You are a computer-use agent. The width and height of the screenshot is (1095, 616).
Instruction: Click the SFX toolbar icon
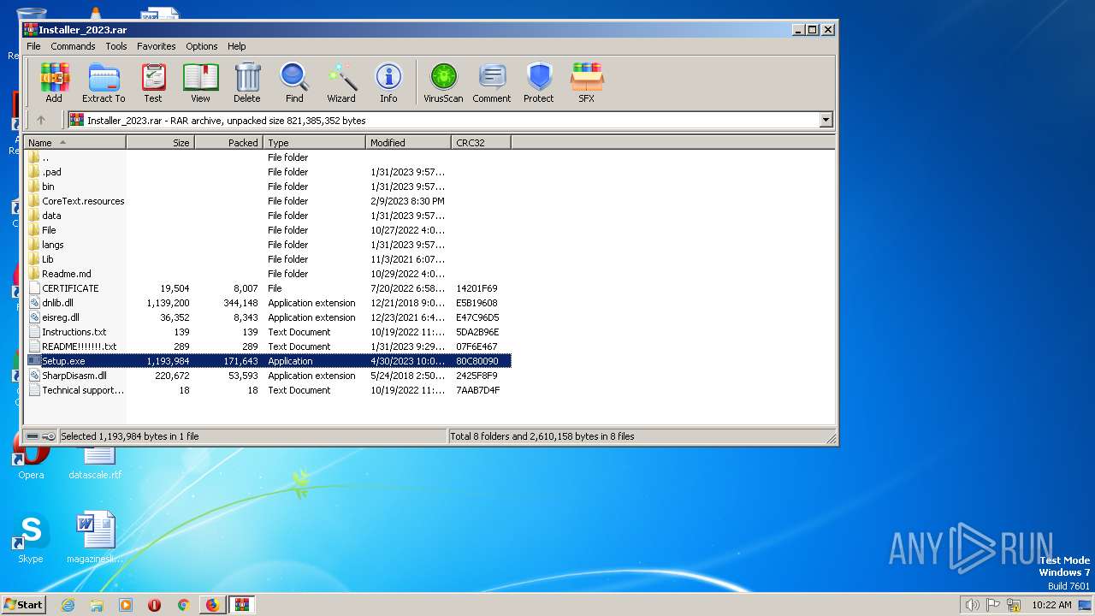586,83
